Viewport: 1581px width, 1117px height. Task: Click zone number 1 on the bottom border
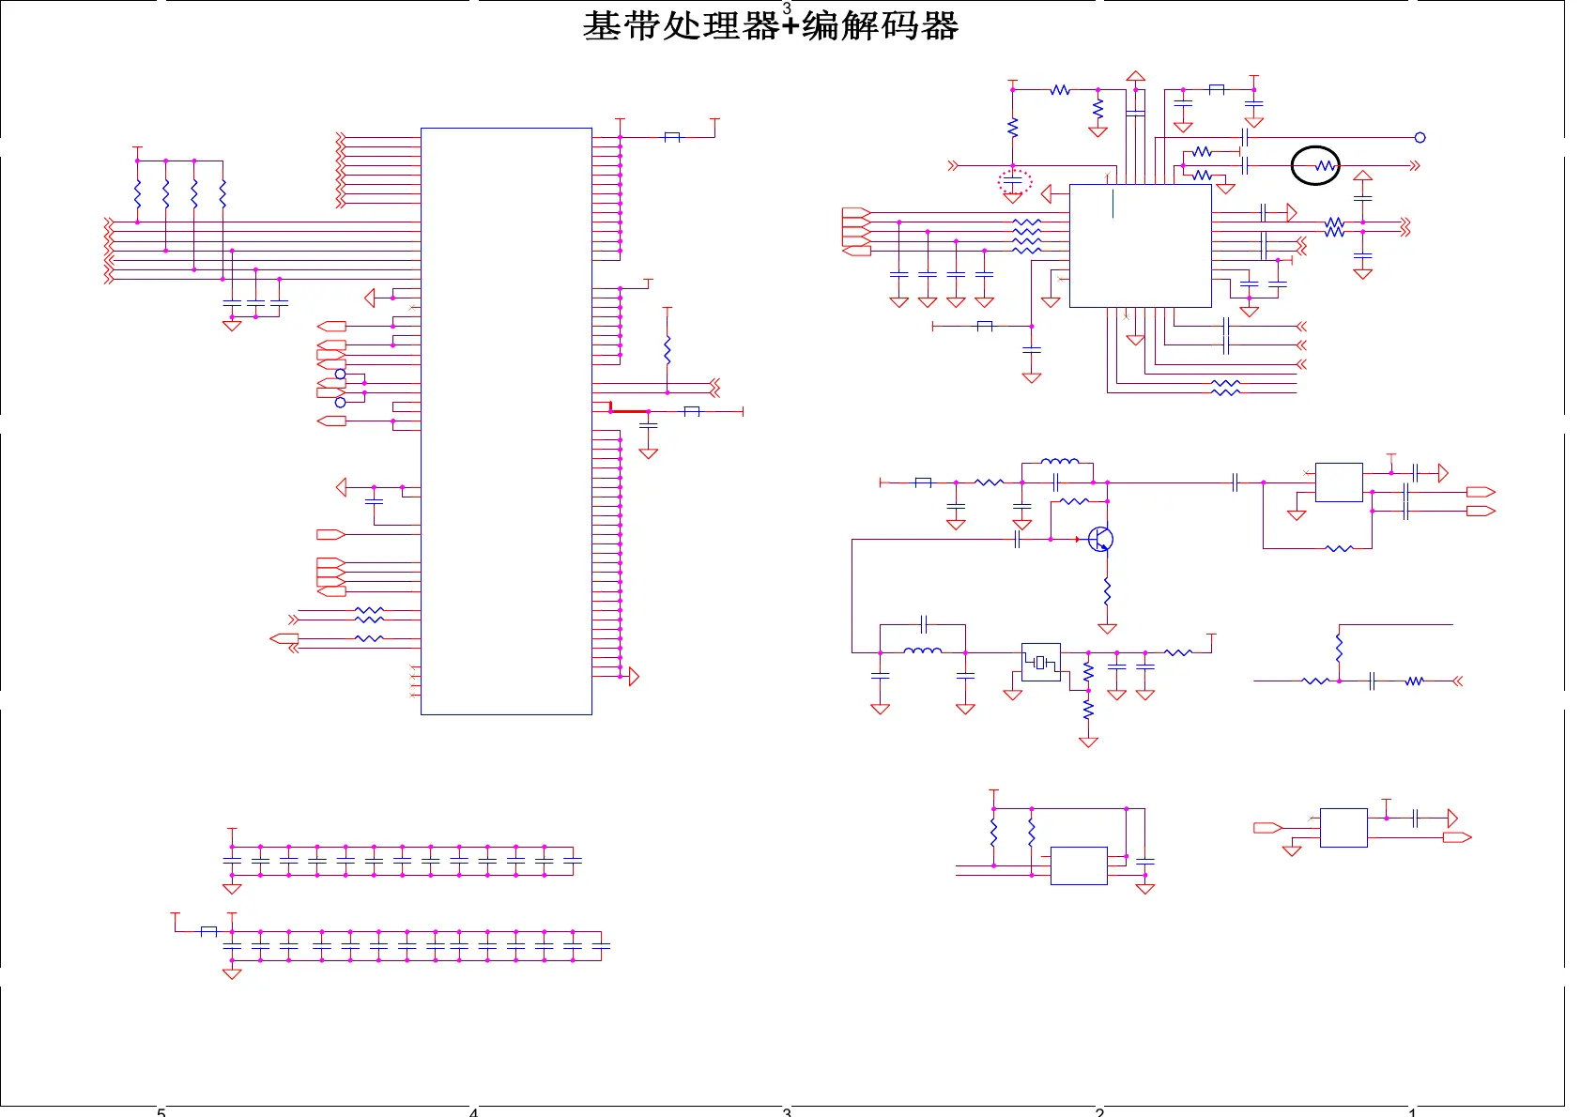(1412, 1112)
